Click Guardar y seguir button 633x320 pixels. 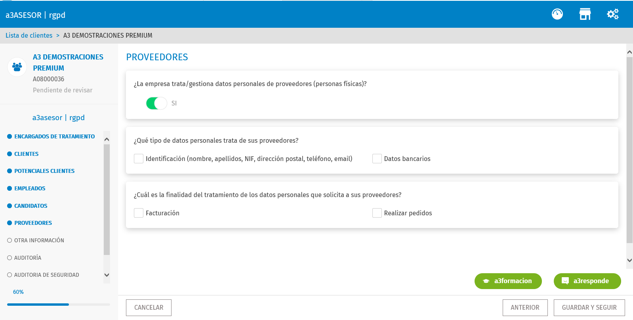[x=589, y=308]
